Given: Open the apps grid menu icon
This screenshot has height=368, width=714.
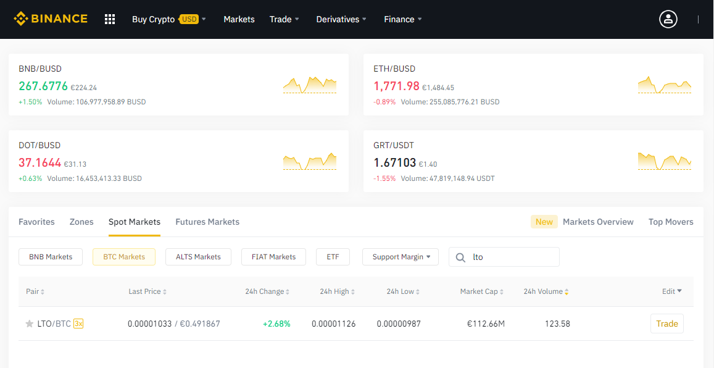Looking at the screenshot, I should [110, 19].
